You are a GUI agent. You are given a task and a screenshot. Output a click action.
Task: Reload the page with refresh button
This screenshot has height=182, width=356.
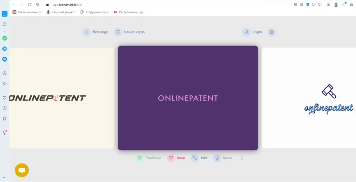[x=29, y=5]
